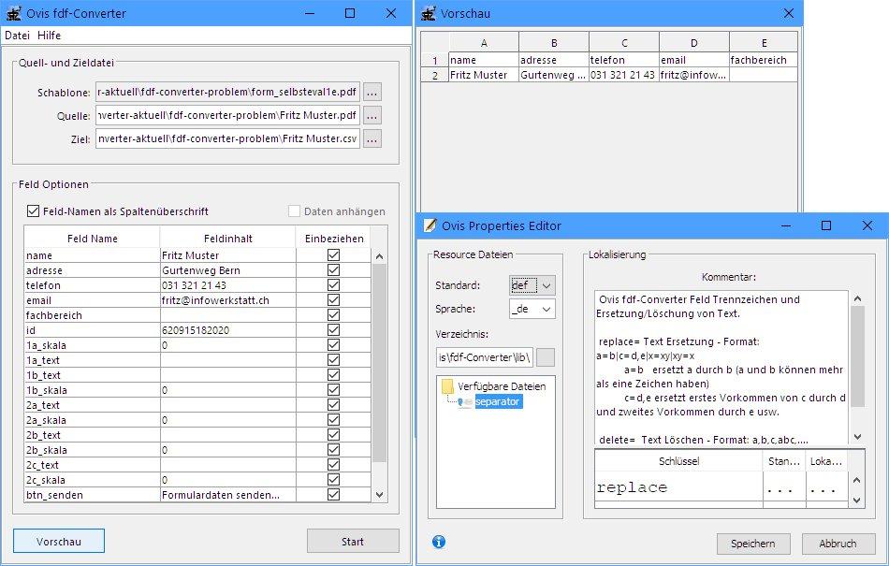Browse for the Ziel target file

click(x=372, y=139)
